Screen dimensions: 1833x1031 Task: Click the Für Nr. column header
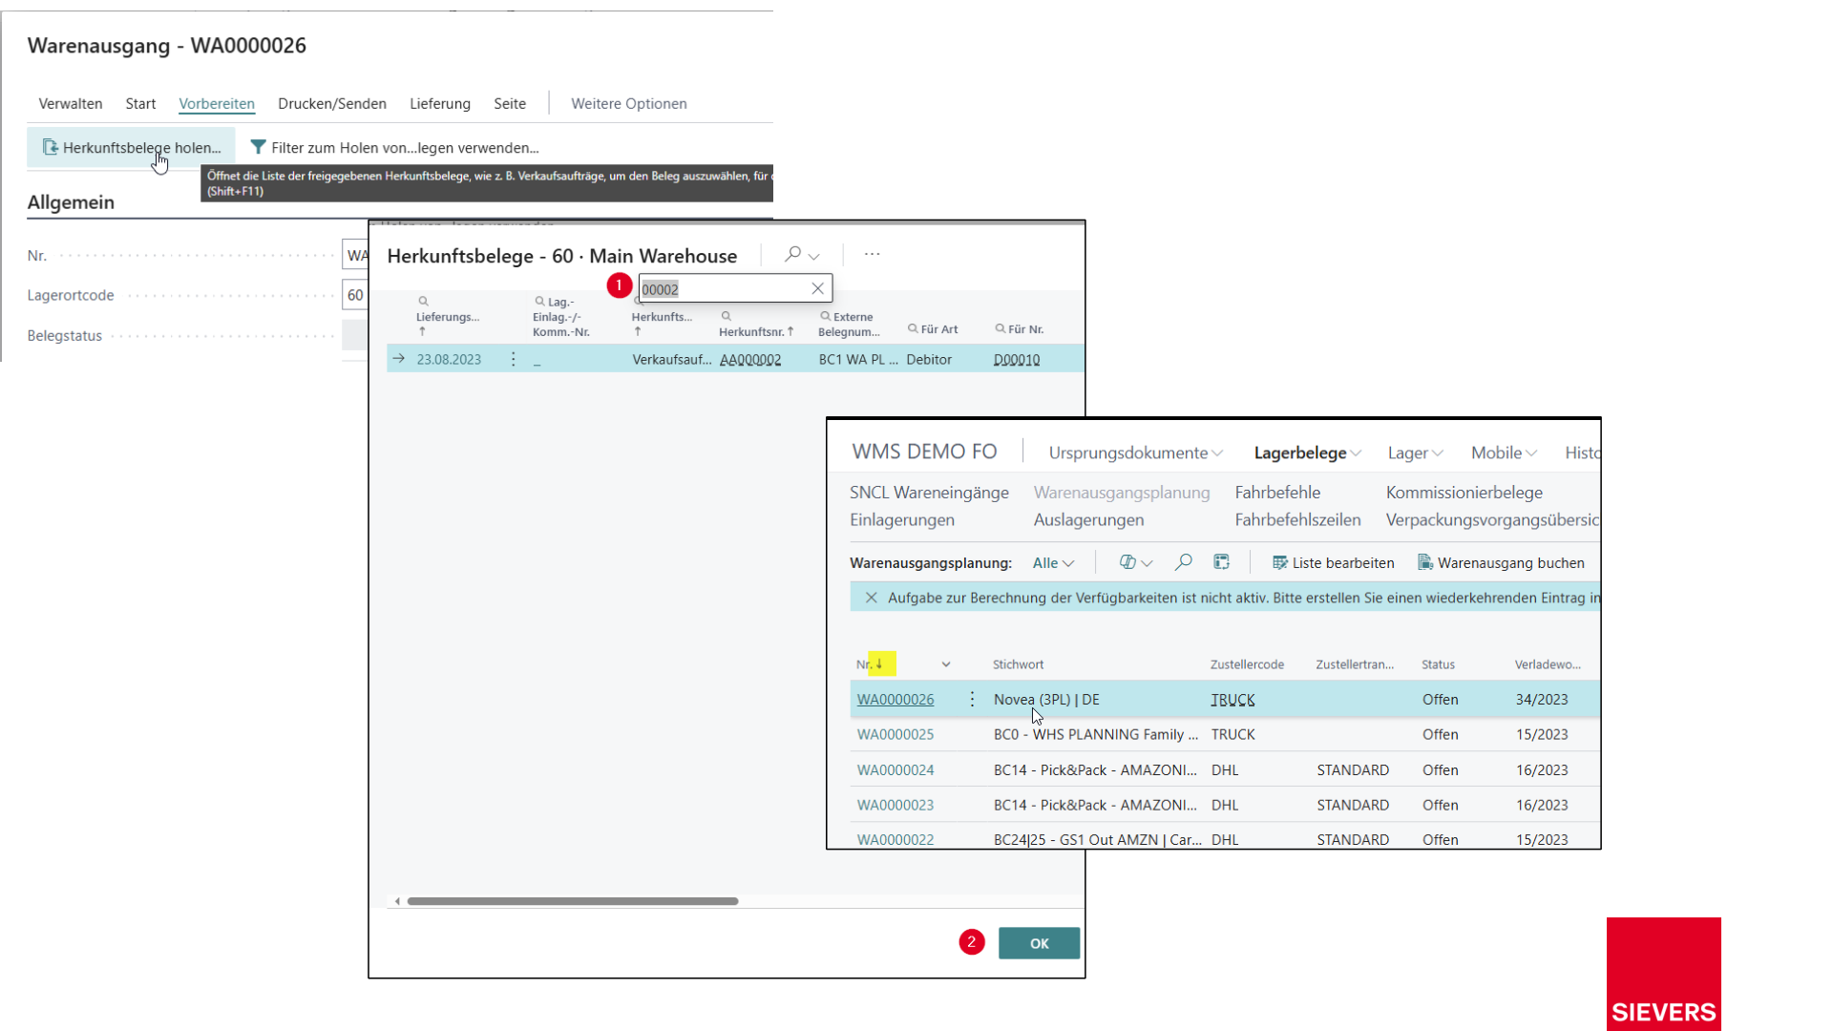tap(1020, 329)
